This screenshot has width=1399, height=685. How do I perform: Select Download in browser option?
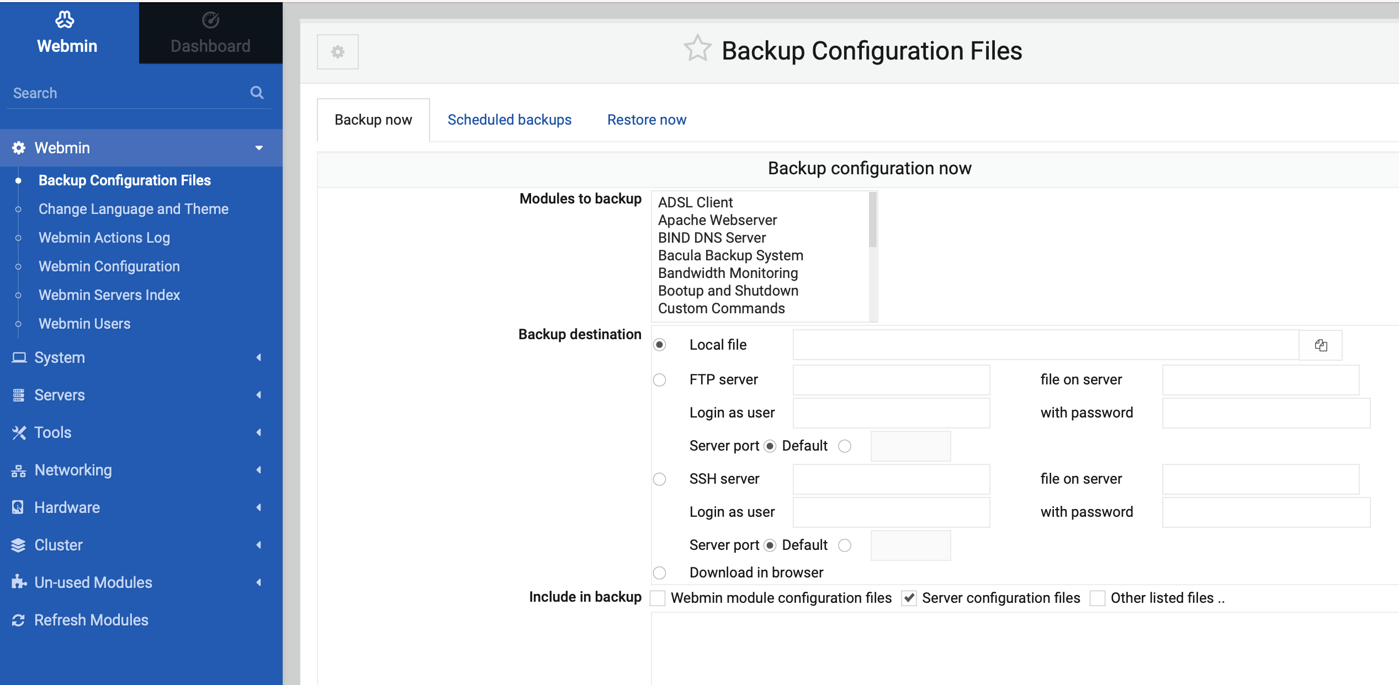point(660,573)
